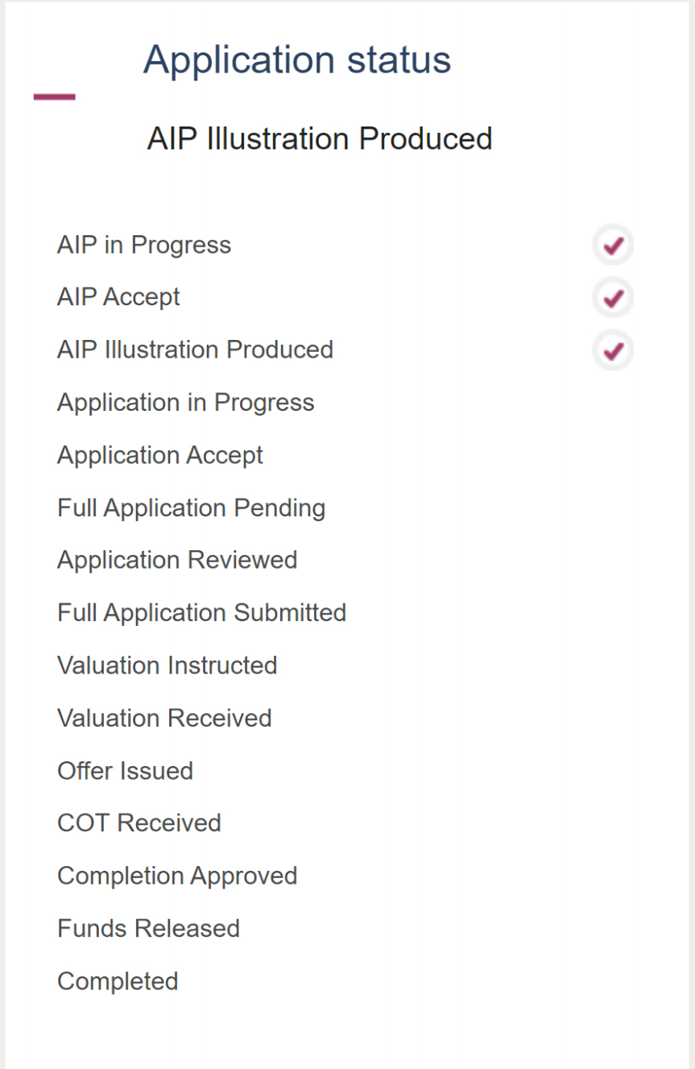Click the current status subtitle AIP Illustration Produced

[320, 139]
